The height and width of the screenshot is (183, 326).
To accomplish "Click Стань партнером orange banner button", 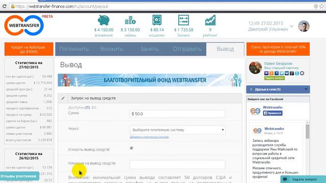I will pyautogui.click(x=278, y=49).
